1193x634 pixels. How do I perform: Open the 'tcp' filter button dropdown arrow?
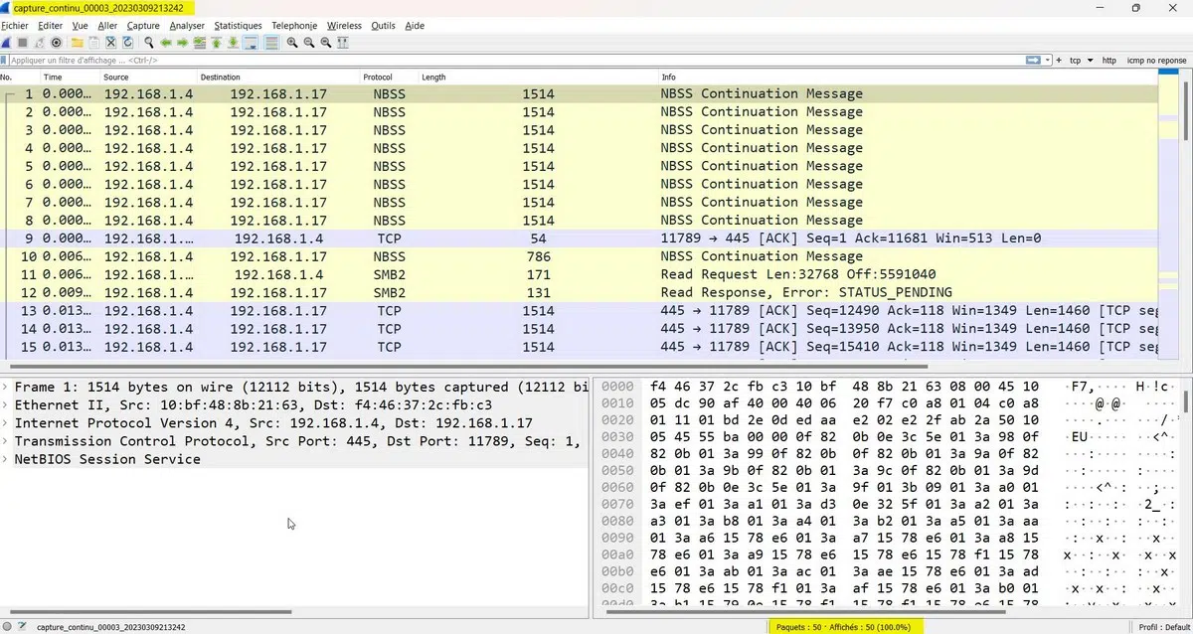tap(1091, 60)
